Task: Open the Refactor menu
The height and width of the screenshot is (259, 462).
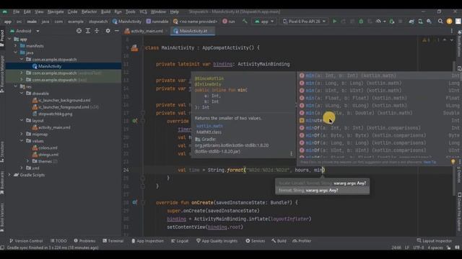Action: coord(89,12)
